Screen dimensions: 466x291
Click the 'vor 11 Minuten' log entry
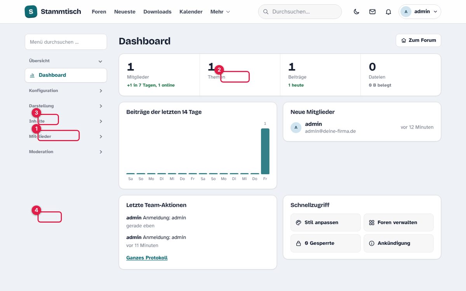click(142, 245)
